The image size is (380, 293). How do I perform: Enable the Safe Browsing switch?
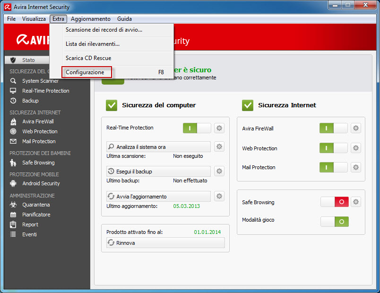[x=335, y=202]
